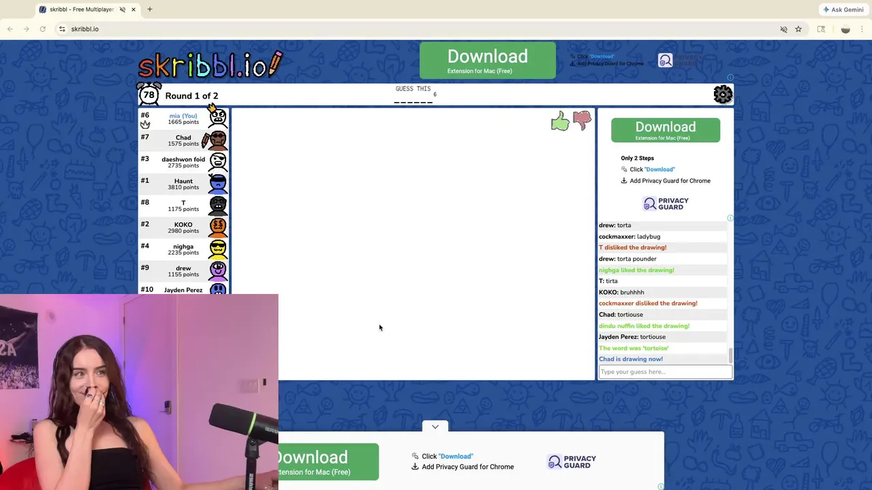
Task: Open a new browser tab
Action: [150, 10]
